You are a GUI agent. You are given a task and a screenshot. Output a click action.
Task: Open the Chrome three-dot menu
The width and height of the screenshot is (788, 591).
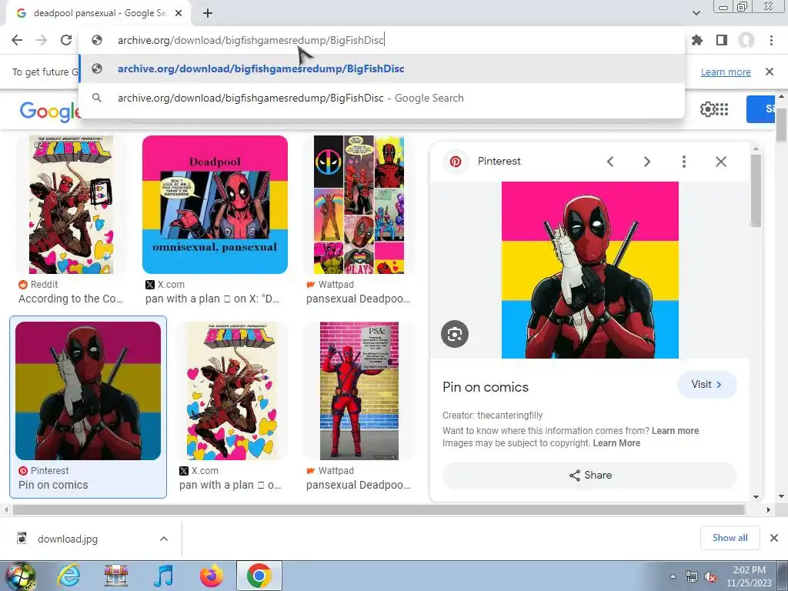click(x=771, y=40)
